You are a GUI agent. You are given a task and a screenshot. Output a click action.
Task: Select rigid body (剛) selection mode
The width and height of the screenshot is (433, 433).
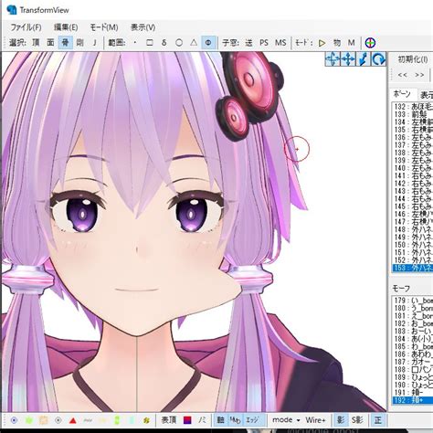click(x=80, y=43)
